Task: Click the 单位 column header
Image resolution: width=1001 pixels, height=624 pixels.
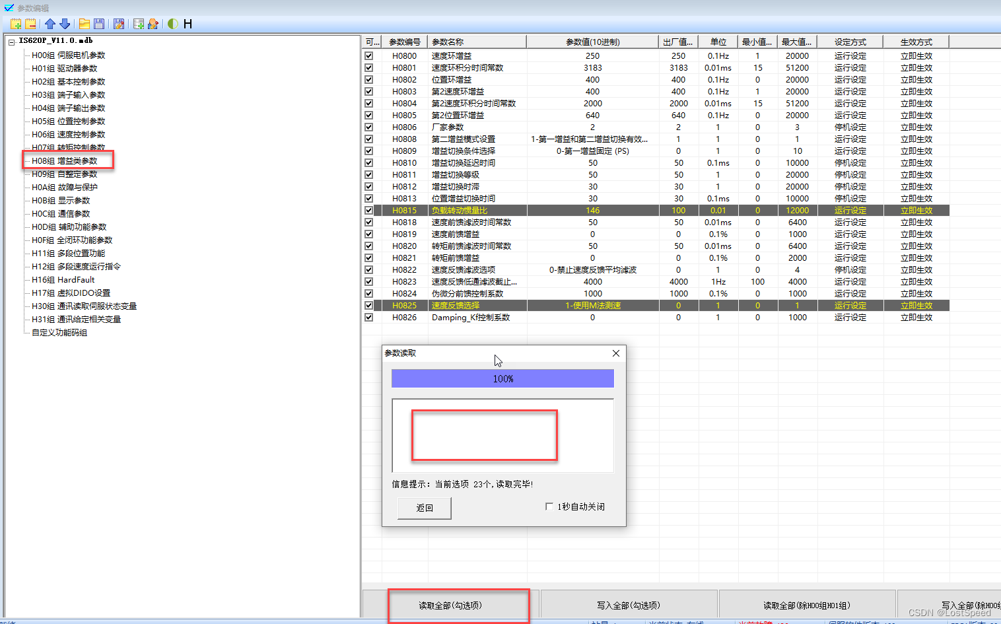Action: point(718,42)
